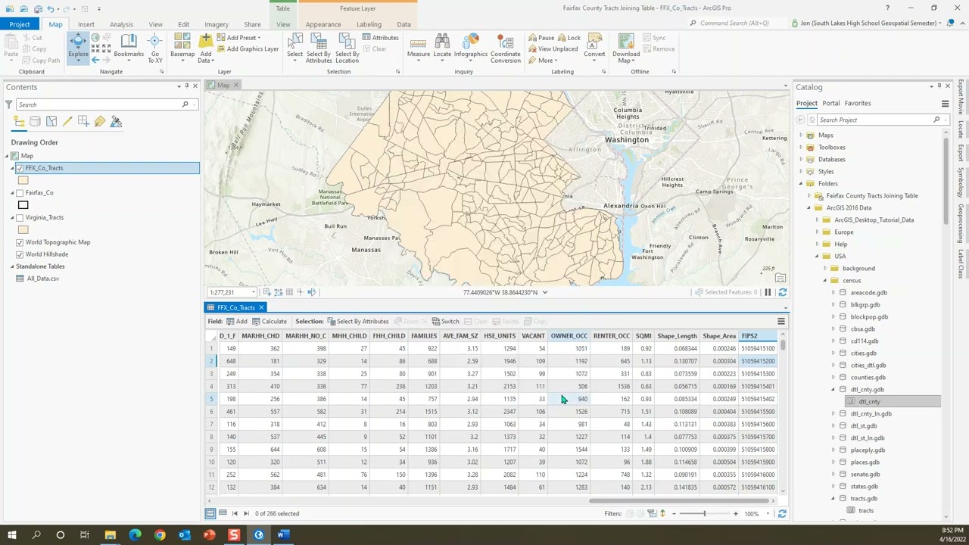
Task: Open Select By Location tool
Action: point(347,48)
